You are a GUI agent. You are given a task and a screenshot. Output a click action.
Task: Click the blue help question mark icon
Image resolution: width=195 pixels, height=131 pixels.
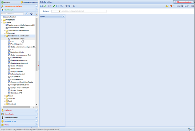pos(186,6)
